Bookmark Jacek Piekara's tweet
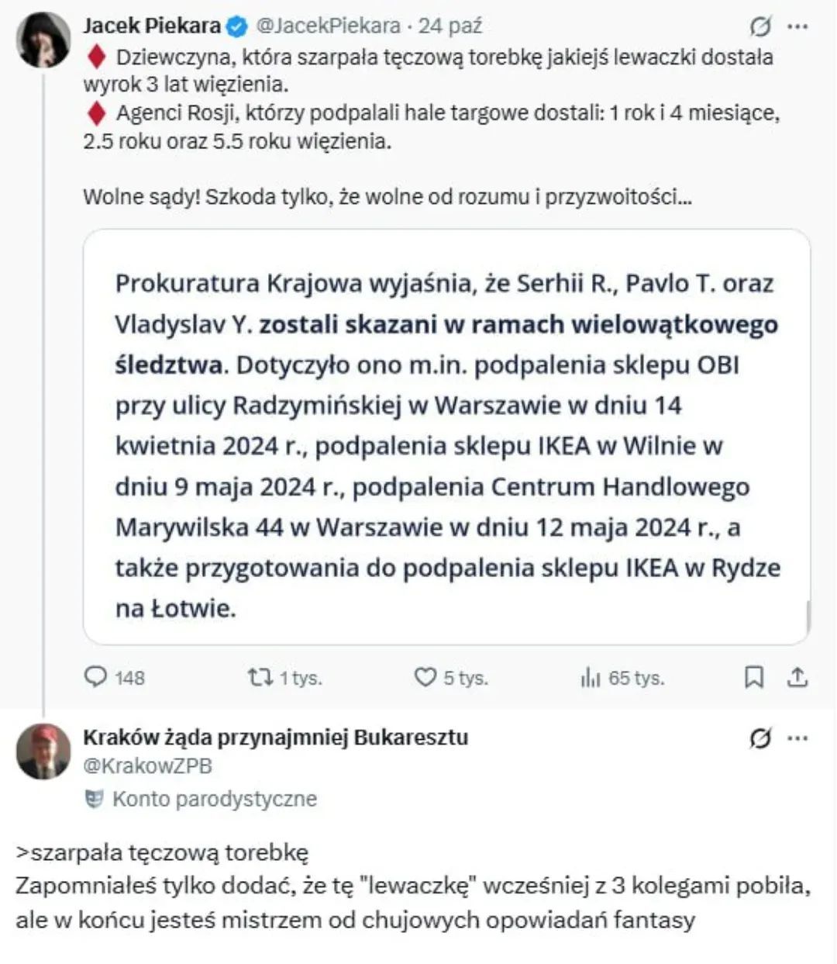Screen dimensions: 837x964 [x=753, y=677]
